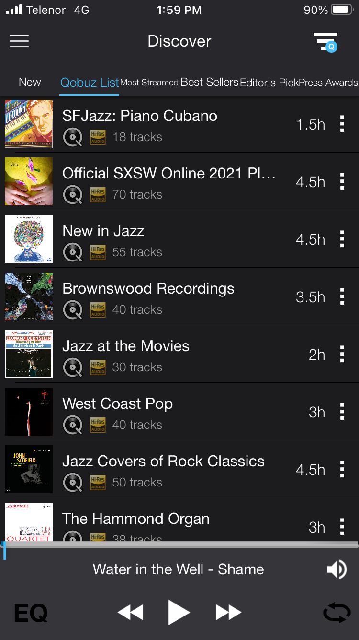The height and width of the screenshot is (640, 359).
Task: Tap the volume speaker icon
Action: coord(337,569)
